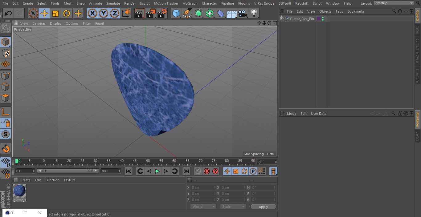Open the timeline window icon
The height and width of the screenshot is (217, 421).
point(273,171)
